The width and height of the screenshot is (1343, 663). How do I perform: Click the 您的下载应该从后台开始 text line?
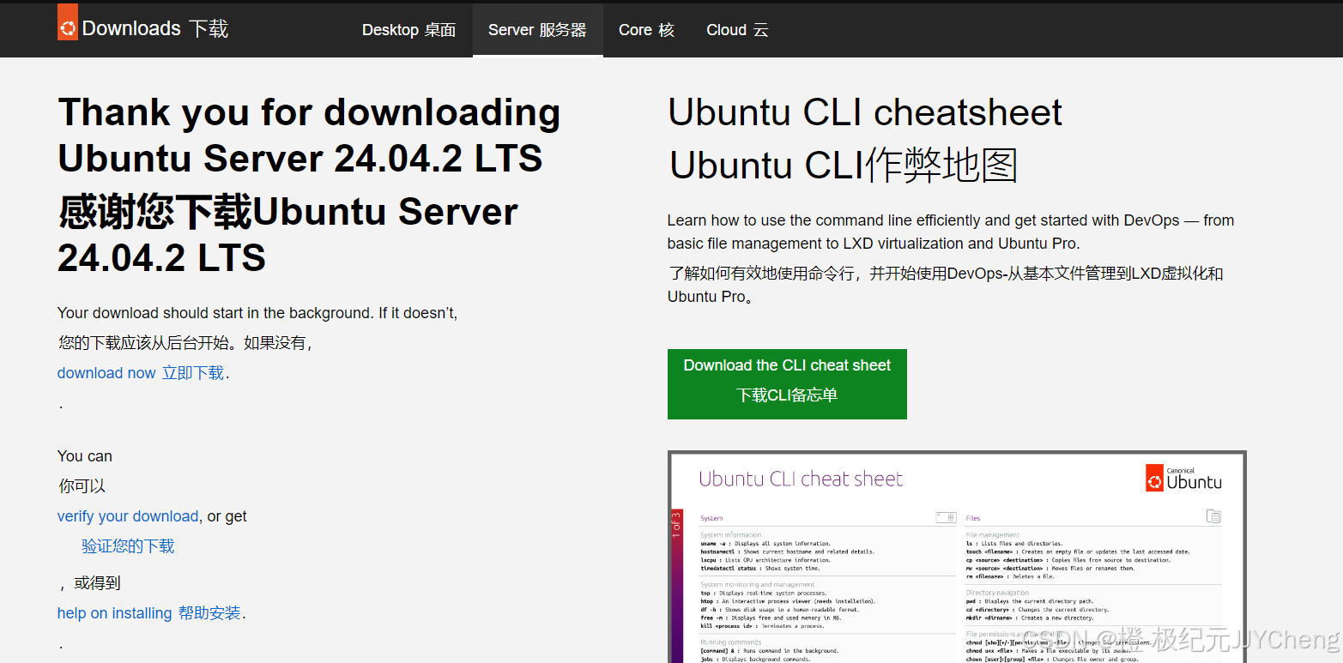point(185,343)
